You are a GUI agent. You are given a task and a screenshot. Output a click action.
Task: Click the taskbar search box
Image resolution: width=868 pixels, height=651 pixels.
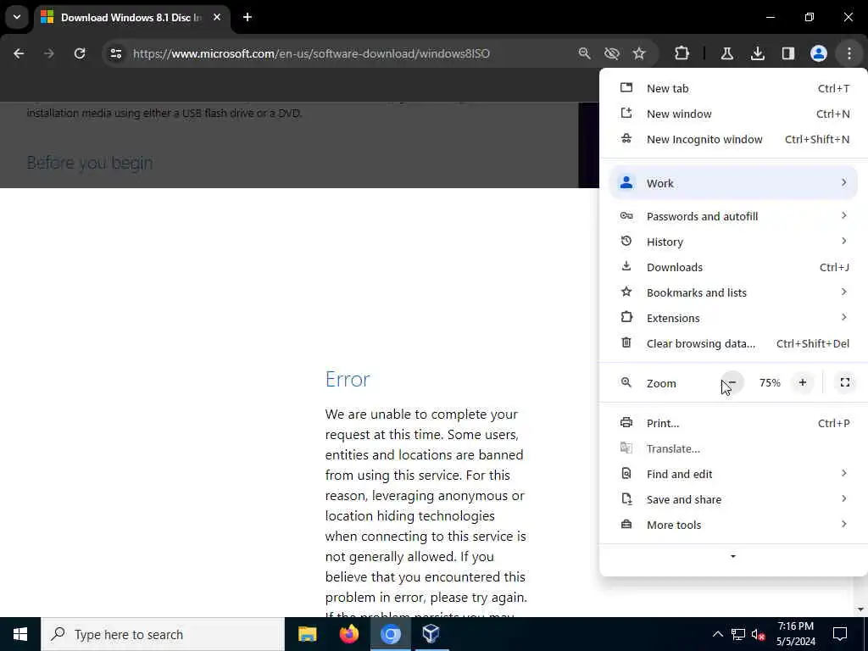[x=163, y=634]
